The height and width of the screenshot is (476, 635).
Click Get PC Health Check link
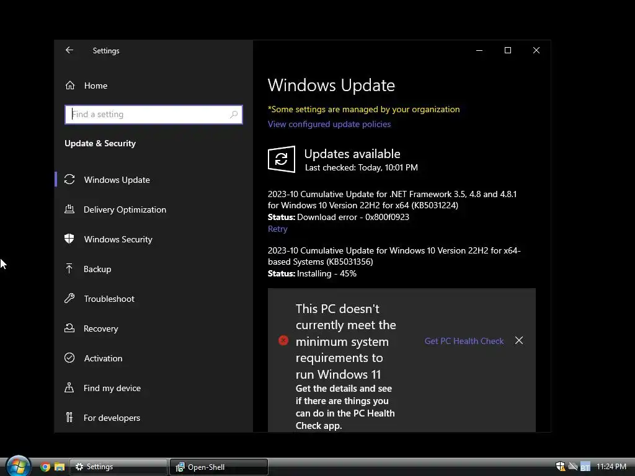[x=464, y=341]
